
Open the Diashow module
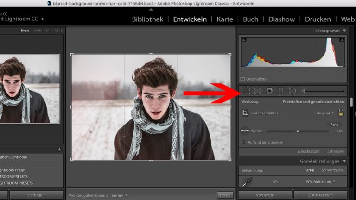coord(281,19)
